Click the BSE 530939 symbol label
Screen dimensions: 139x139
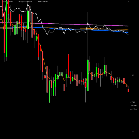pos(43,2)
